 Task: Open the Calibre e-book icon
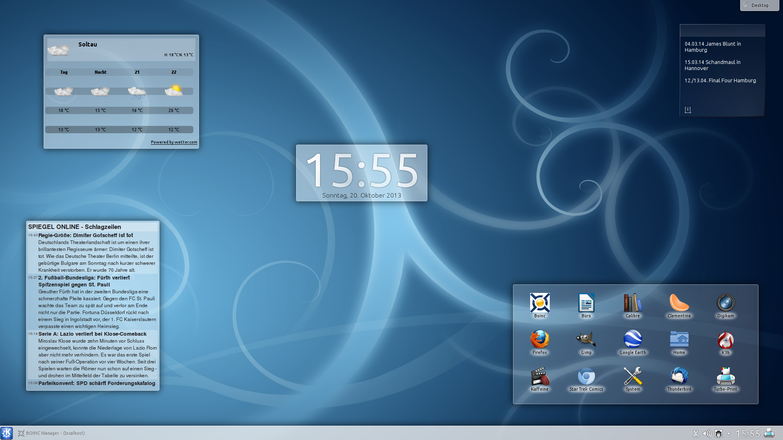click(x=633, y=303)
